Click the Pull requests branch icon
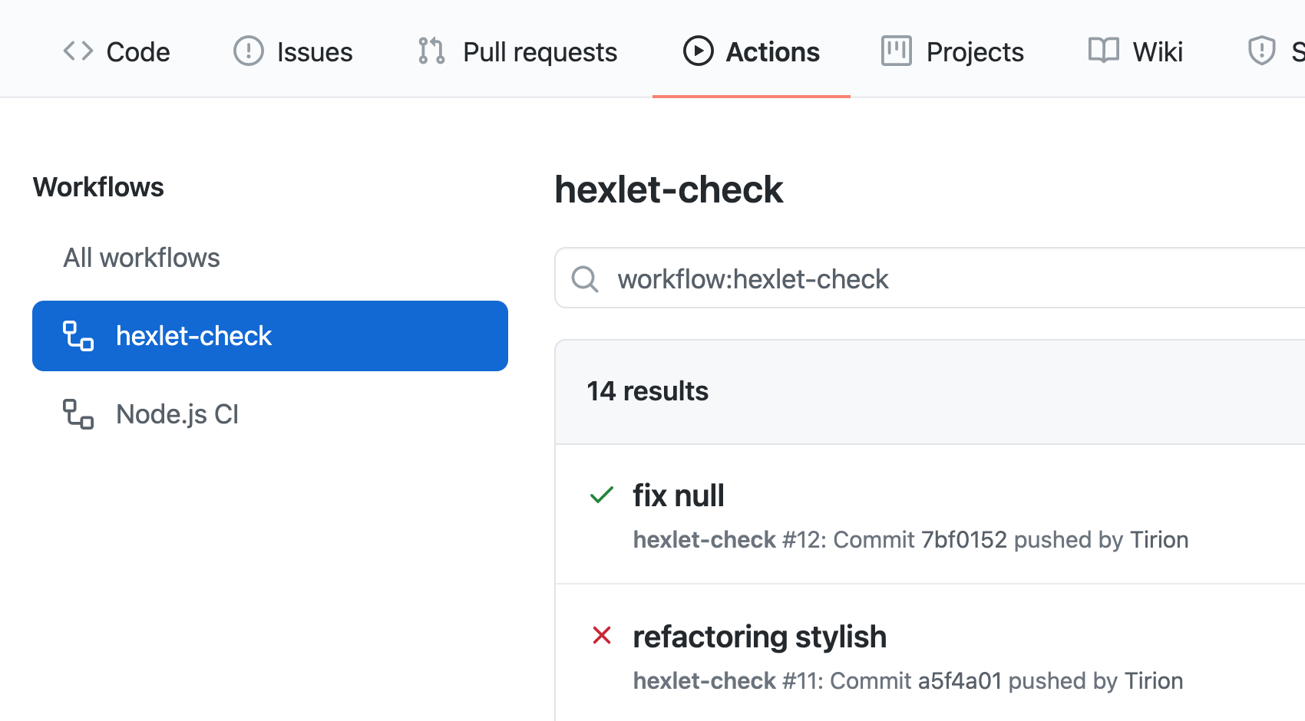Viewport: 1305px width, 721px height. [431, 51]
